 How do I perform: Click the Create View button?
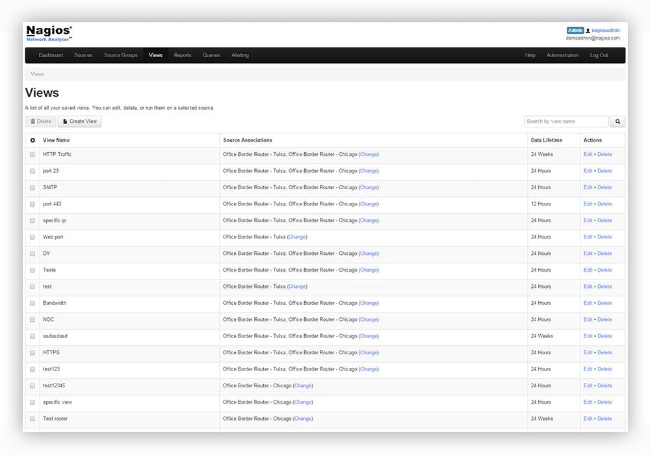point(79,121)
